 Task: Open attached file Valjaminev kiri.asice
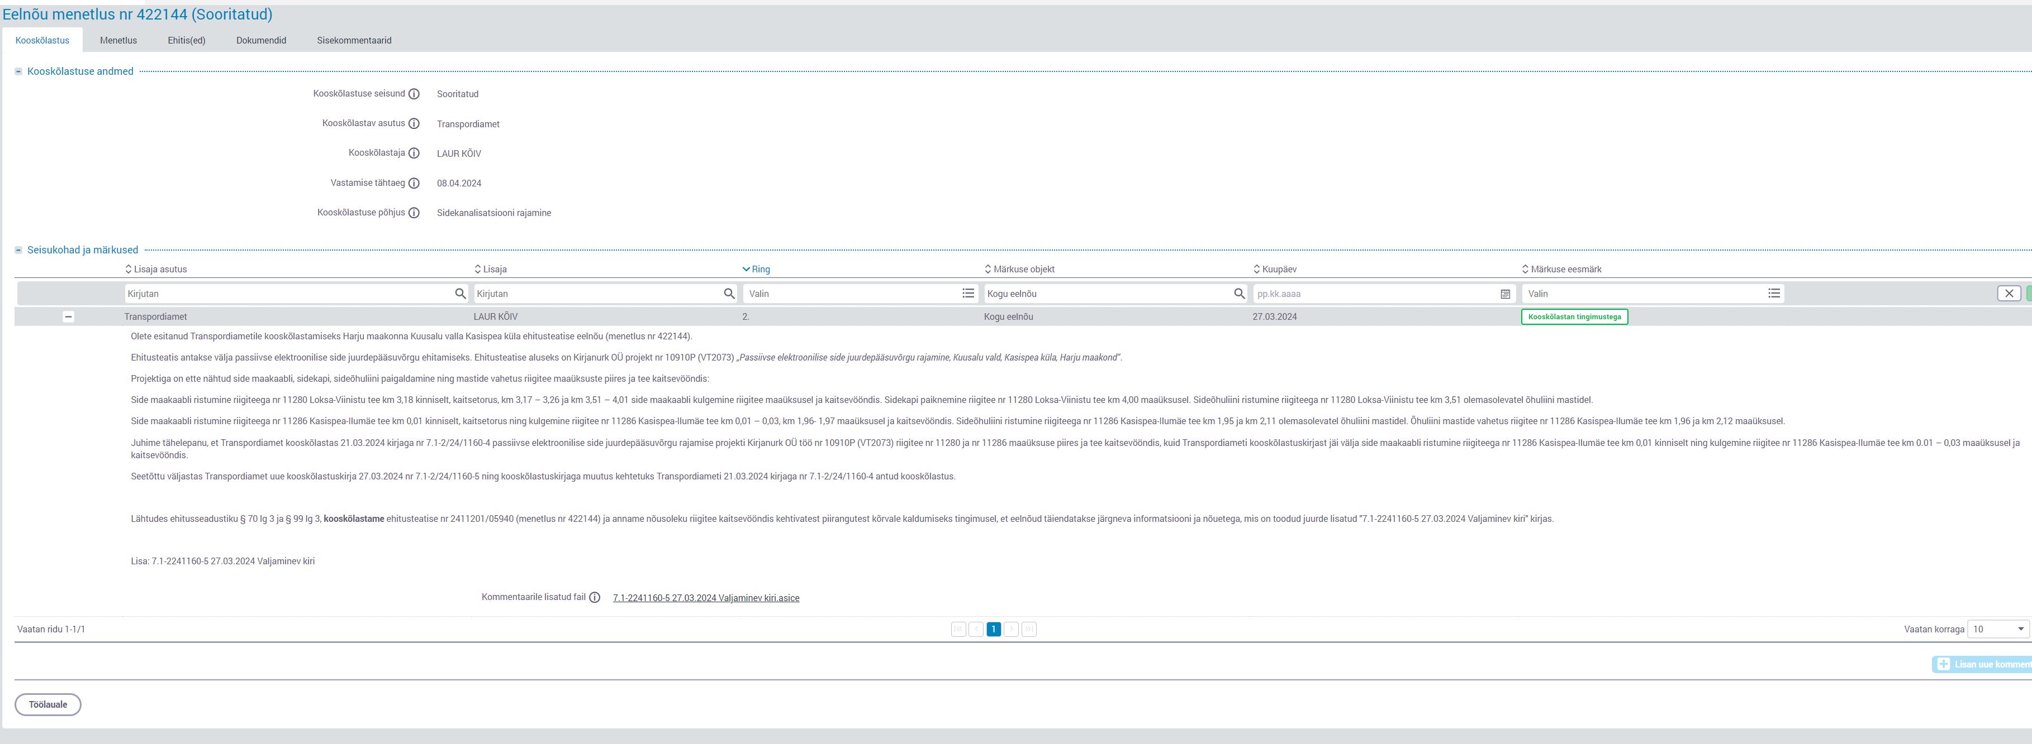coord(706,598)
